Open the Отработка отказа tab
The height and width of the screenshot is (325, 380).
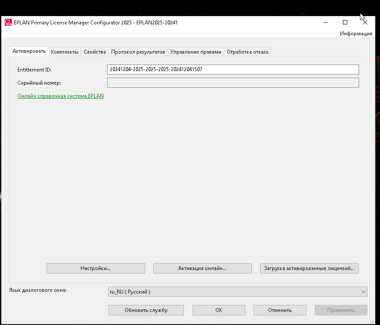[x=247, y=52]
